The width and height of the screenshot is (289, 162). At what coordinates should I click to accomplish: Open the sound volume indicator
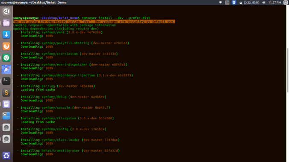tap(264, 3)
